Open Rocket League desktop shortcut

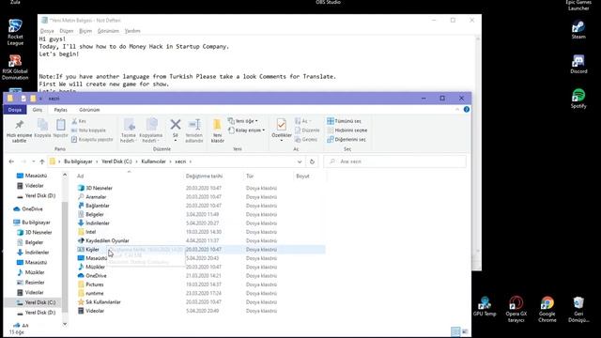coord(15,32)
